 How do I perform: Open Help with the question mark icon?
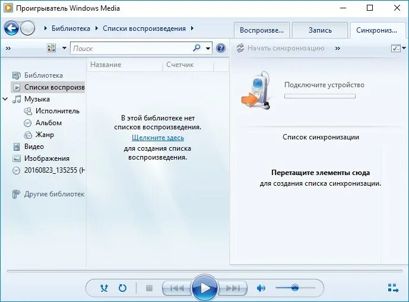click(221, 48)
